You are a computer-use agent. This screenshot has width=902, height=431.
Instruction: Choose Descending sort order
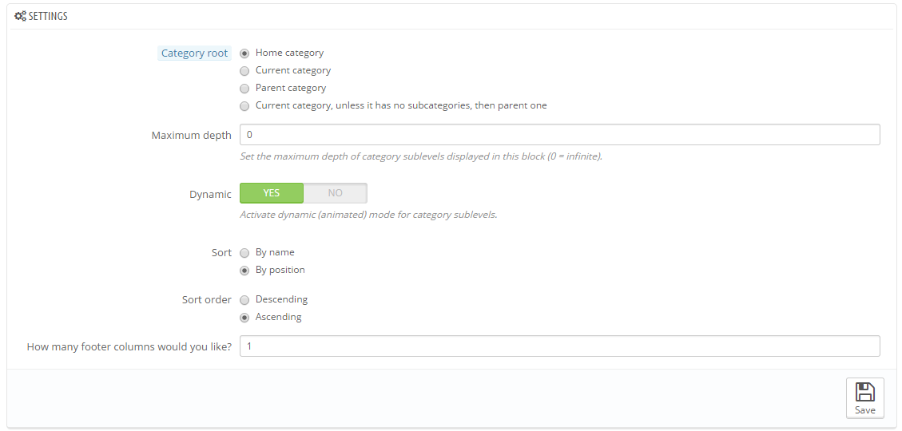tap(244, 300)
